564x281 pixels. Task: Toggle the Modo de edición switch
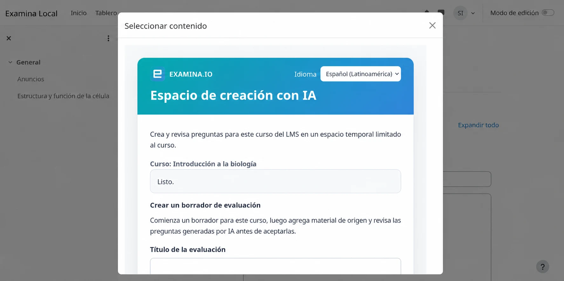(x=548, y=13)
